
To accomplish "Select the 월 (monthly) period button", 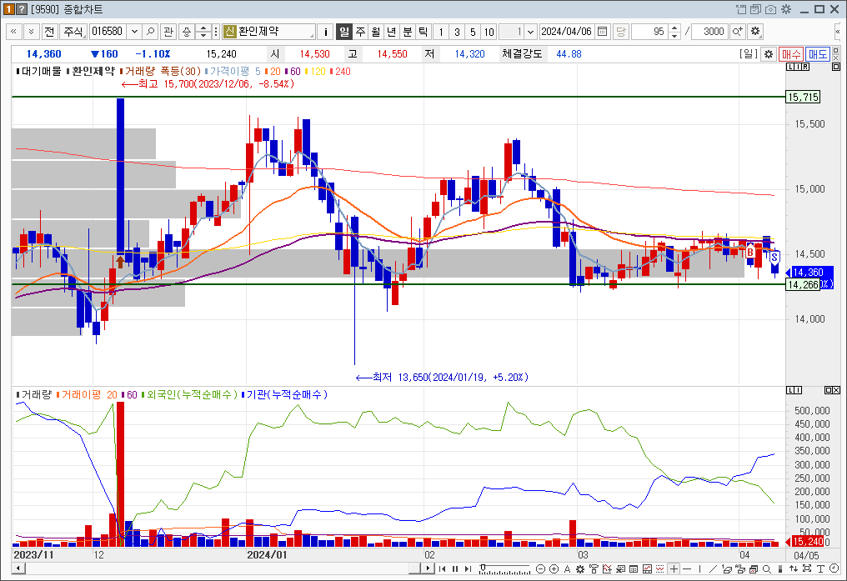I will [376, 32].
